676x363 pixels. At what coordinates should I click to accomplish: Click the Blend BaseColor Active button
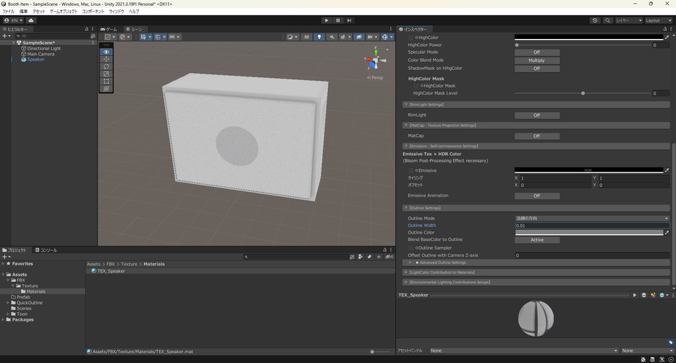click(x=537, y=240)
